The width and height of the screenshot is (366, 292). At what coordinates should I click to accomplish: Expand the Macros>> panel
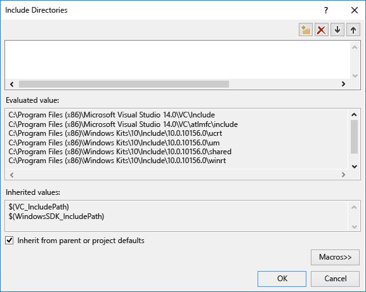[335, 257]
